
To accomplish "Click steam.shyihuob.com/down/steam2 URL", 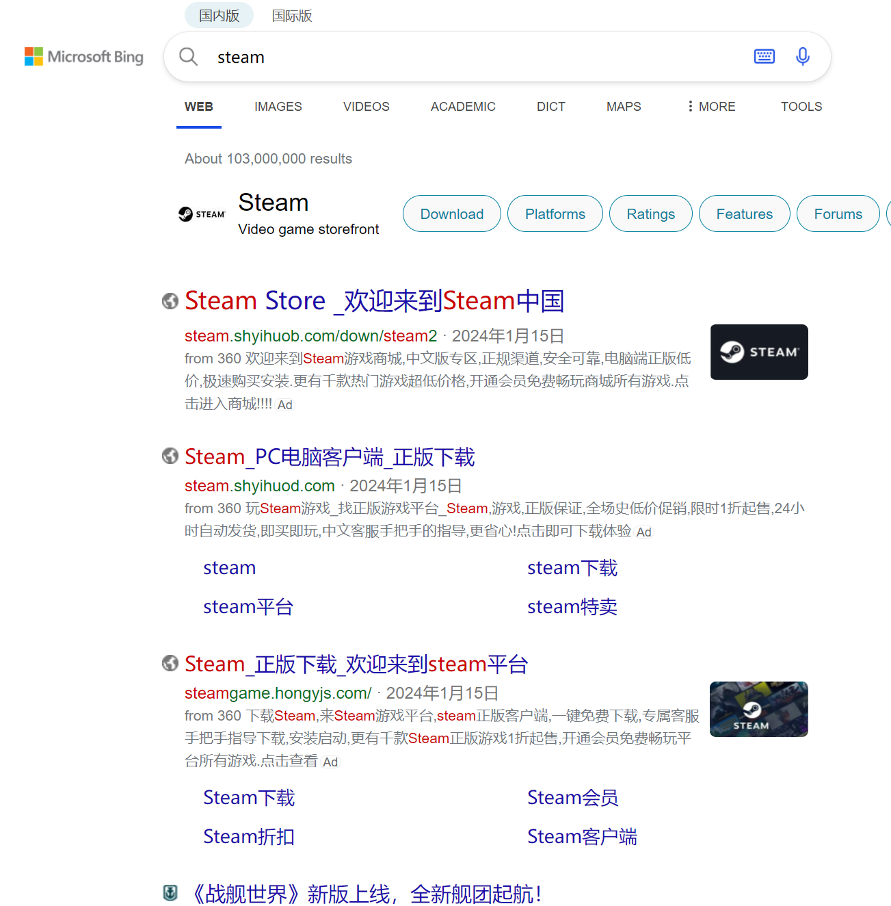I will pos(310,336).
